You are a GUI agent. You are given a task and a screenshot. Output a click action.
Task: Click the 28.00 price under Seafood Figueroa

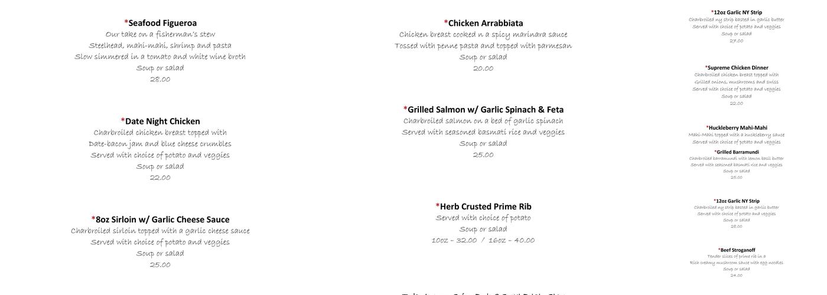click(x=160, y=79)
